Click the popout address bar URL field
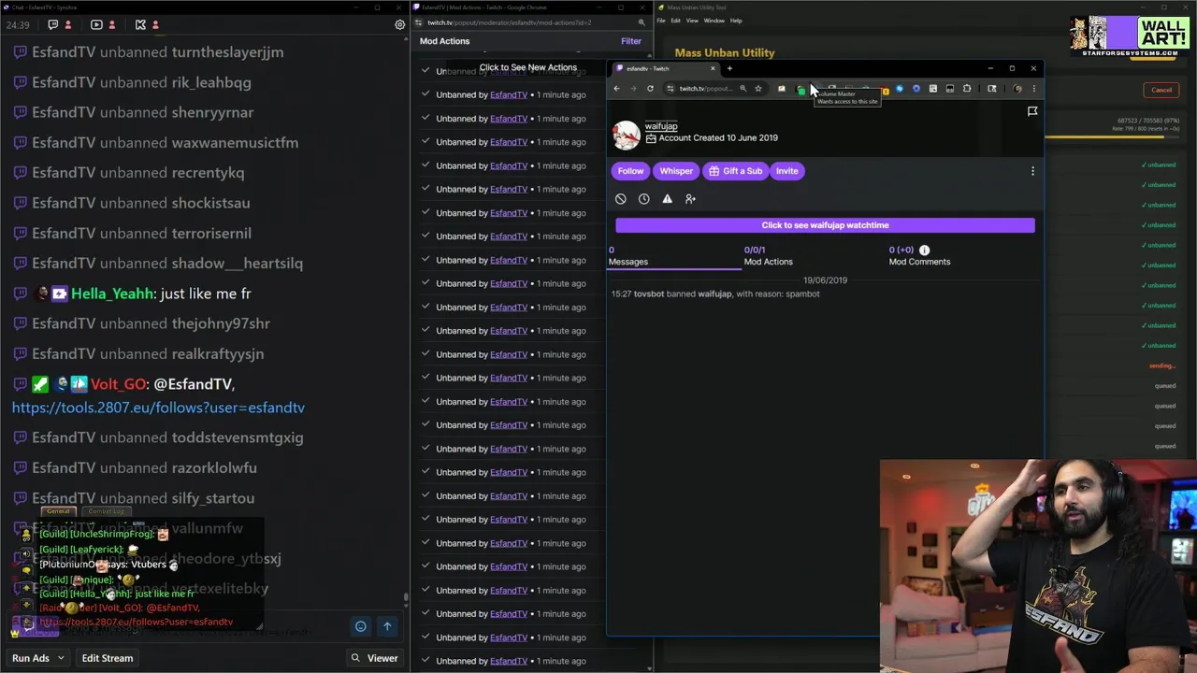Screen dimensions: 1197x673 pyautogui.click(x=705, y=89)
